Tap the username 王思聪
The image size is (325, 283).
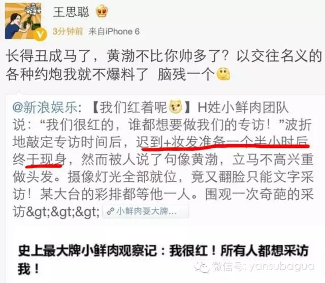[71, 12]
